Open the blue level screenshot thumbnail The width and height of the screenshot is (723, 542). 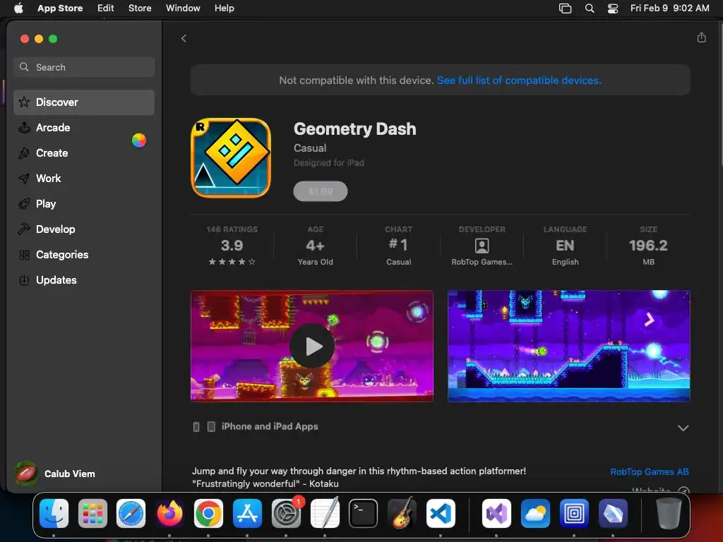point(569,346)
